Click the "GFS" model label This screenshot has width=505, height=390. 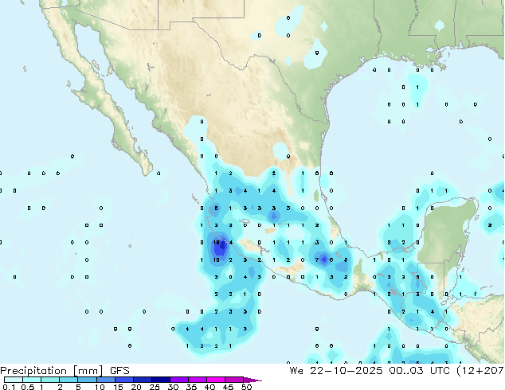click(119, 371)
